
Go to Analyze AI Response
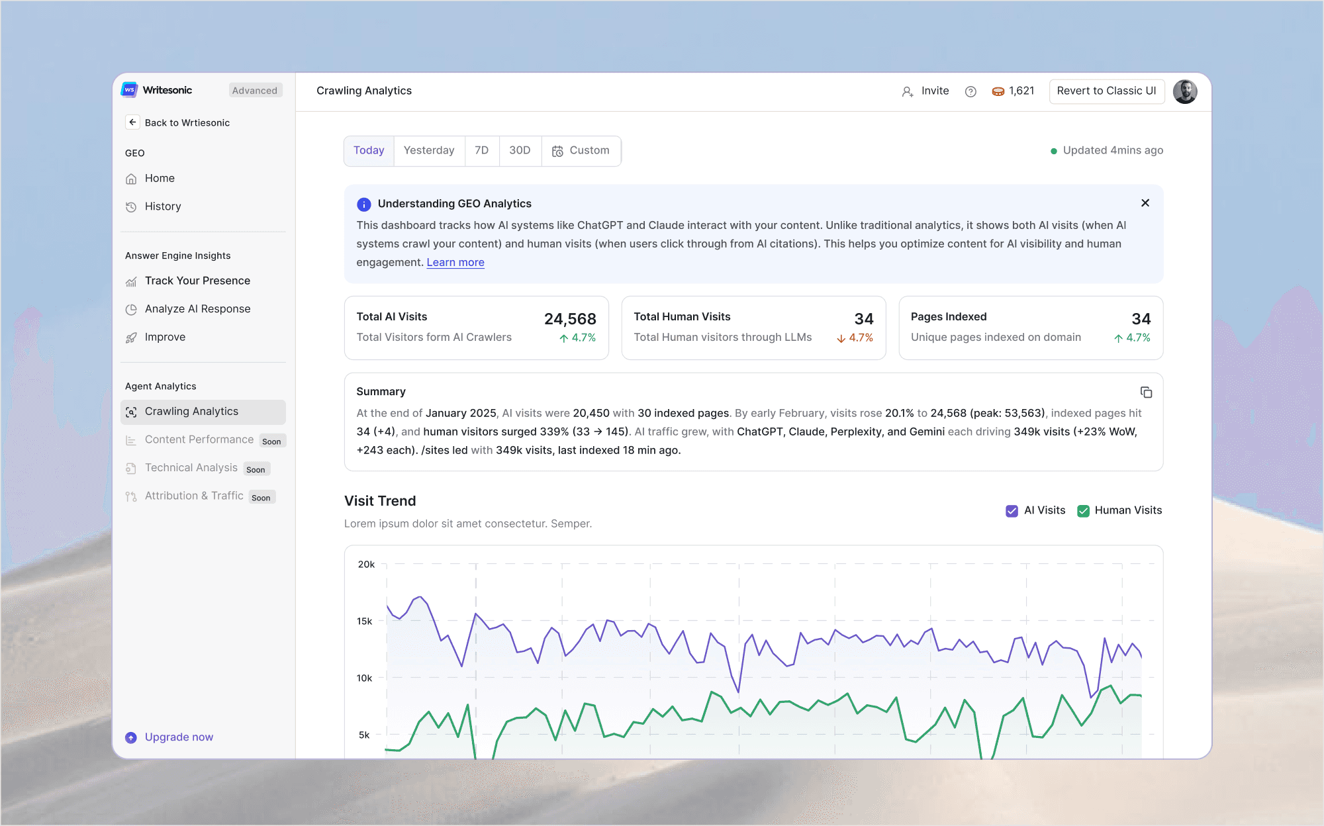tap(197, 309)
